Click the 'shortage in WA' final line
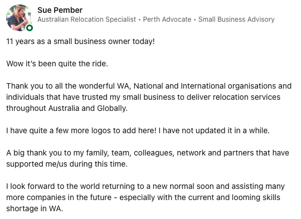This screenshot has width=301, height=219. tap(35, 208)
